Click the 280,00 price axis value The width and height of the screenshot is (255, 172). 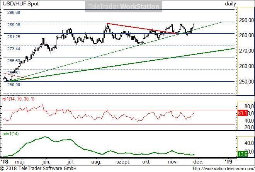[246, 35]
